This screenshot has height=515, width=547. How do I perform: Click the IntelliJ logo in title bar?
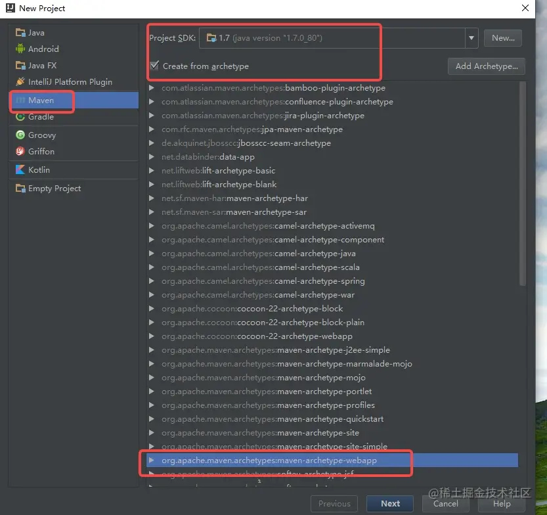(x=11, y=8)
